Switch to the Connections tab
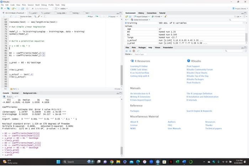The height and width of the screenshot is (166, 249). tap(152, 13)
